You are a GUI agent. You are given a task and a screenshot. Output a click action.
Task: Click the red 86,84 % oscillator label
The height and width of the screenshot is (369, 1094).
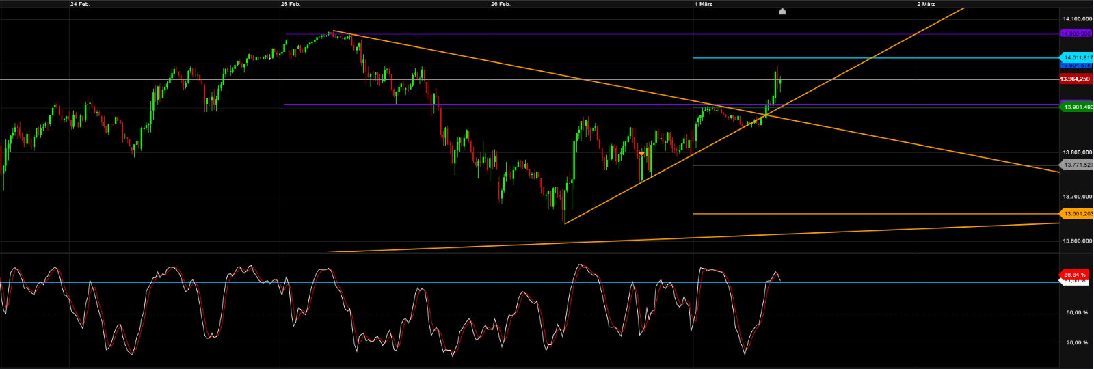pos(1074,275)
